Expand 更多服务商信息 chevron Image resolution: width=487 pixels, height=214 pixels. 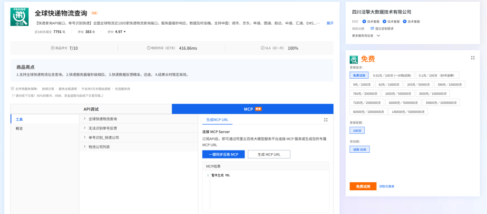378,36
